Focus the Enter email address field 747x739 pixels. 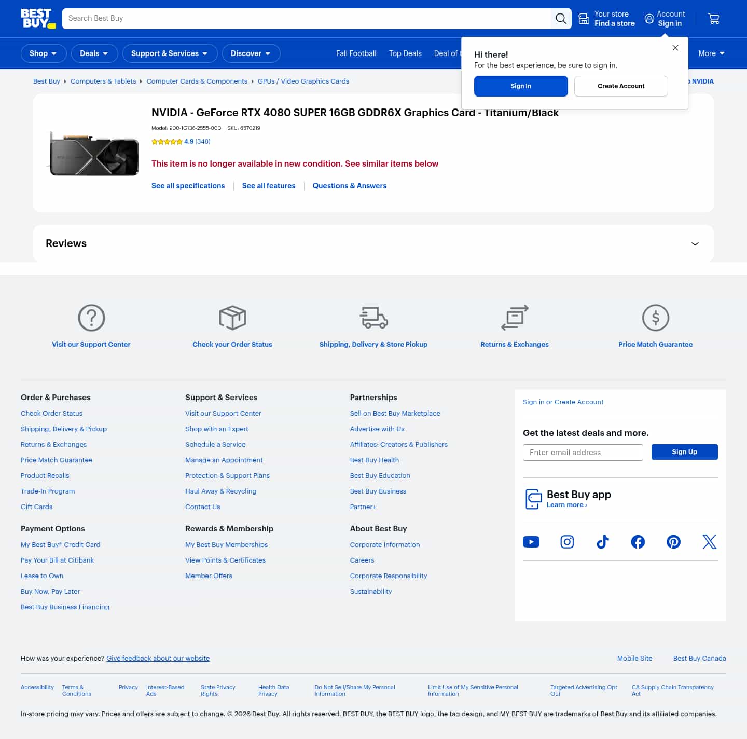[x=583, y=453]
